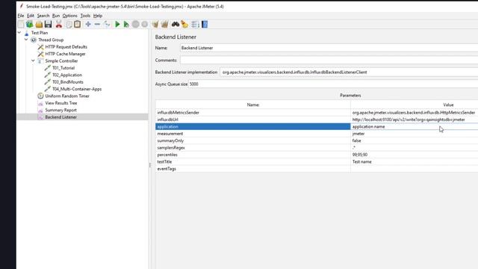Collapse the Thread Group node

[x=26, y=40]
